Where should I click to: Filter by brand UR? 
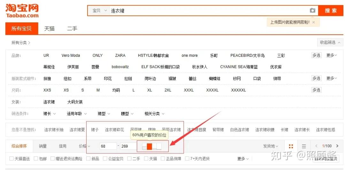[46, 55]
